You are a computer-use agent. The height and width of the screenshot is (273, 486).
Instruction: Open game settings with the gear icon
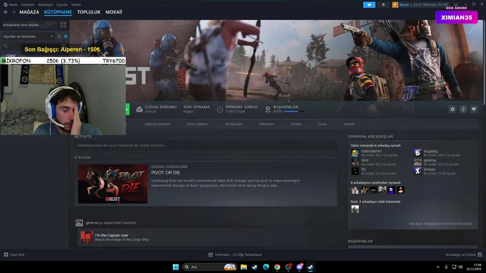pos(453,109)
